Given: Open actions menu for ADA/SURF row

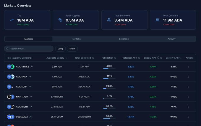Looking at the screenshot, I should point(188,87).
